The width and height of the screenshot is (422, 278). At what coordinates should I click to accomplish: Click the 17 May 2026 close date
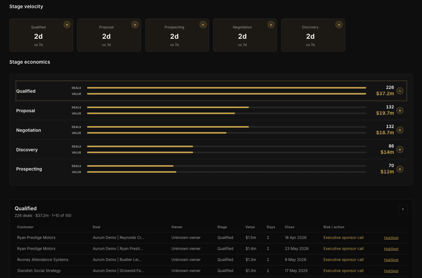[296, 271]
